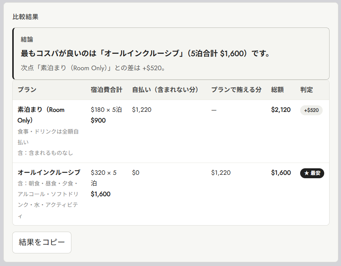Screen dimensions: 341x266
Task: Click the 判定 column header
Action: pyautogui.click(x=306, y=90)
